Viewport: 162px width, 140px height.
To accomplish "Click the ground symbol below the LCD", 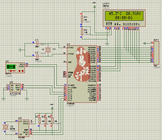I will 107,44.
